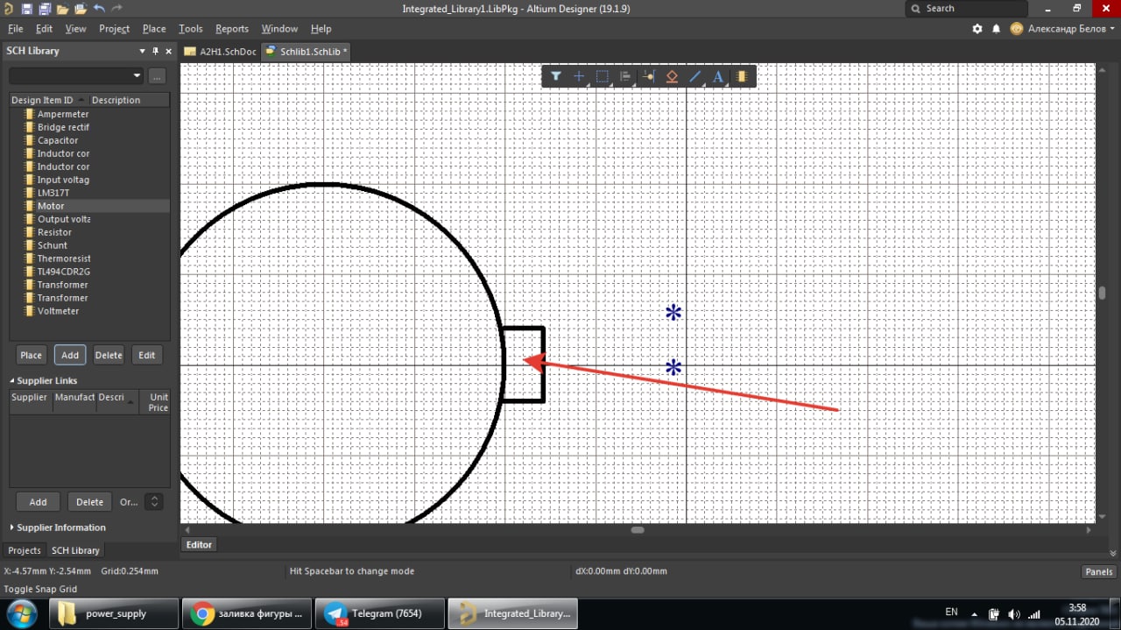
Task: Open the Reports menu
Action: pyautogui.click(x=232, y=29)
